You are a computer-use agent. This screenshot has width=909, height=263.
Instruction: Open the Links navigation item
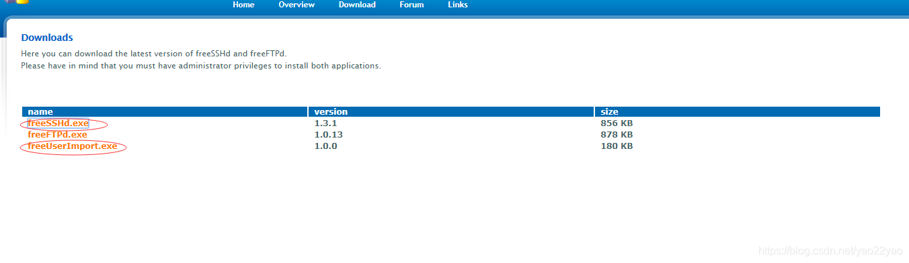click(458, 5)
